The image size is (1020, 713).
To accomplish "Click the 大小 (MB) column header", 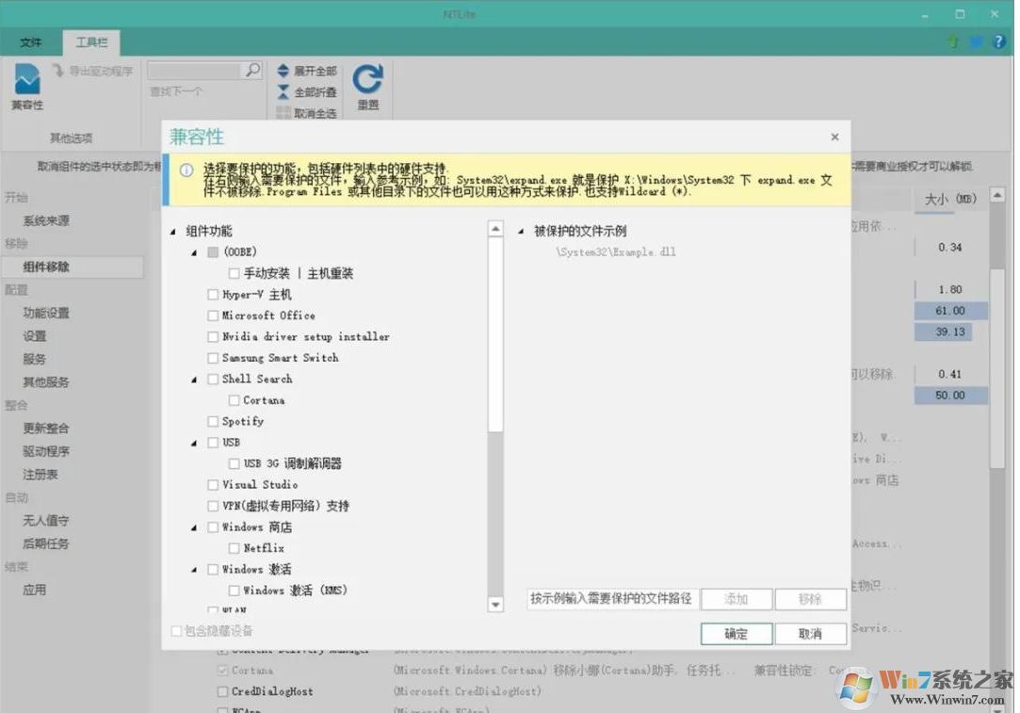I will 950,199.
